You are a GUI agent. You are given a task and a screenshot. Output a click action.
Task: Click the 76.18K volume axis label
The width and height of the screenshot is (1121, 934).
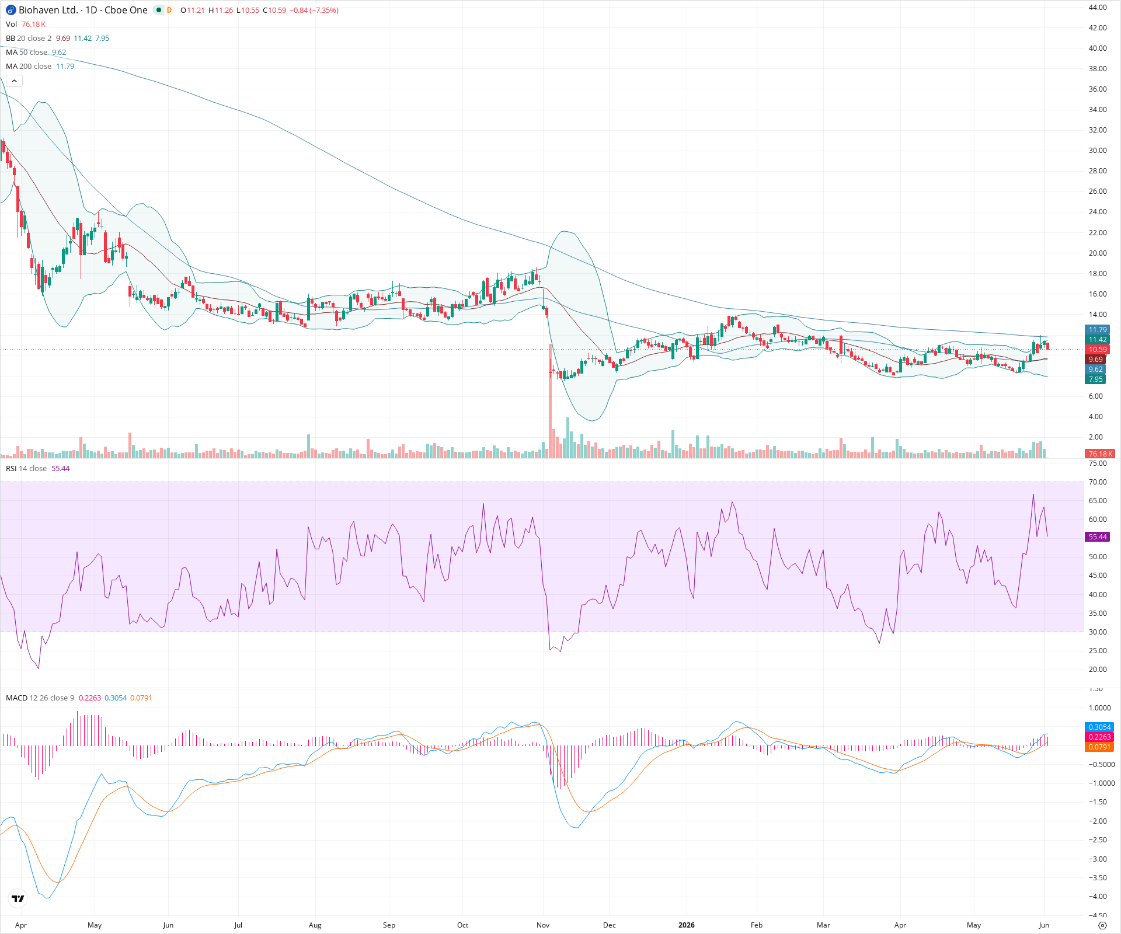(1101, 454)
